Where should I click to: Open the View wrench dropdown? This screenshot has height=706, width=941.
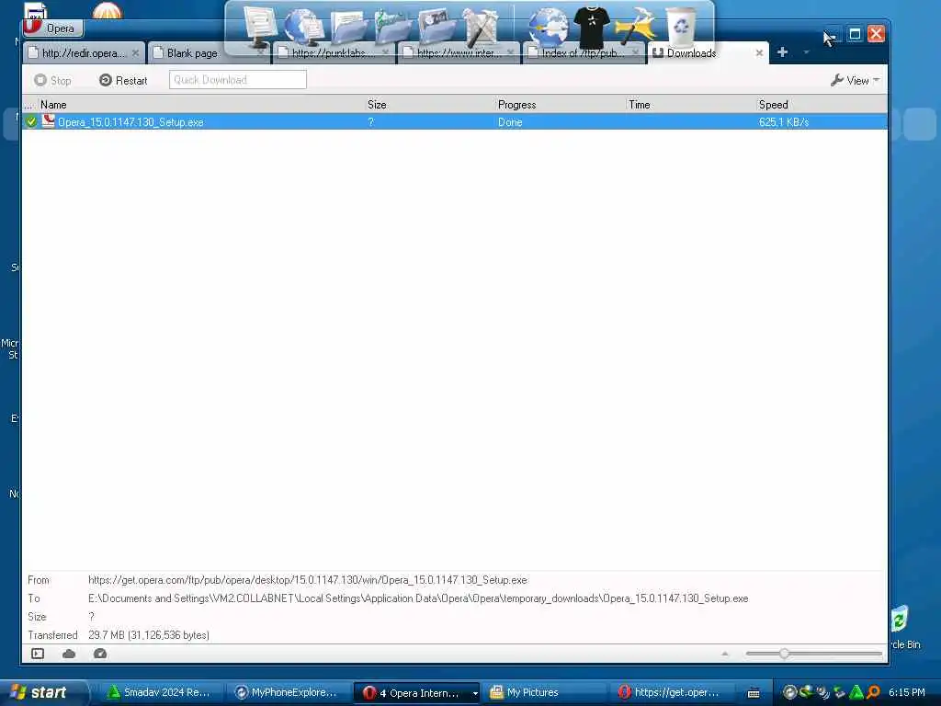pos(856,81)
